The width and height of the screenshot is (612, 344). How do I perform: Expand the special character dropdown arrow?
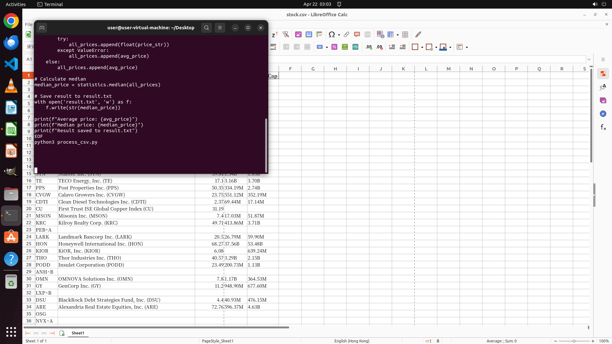tap(339, 35)
